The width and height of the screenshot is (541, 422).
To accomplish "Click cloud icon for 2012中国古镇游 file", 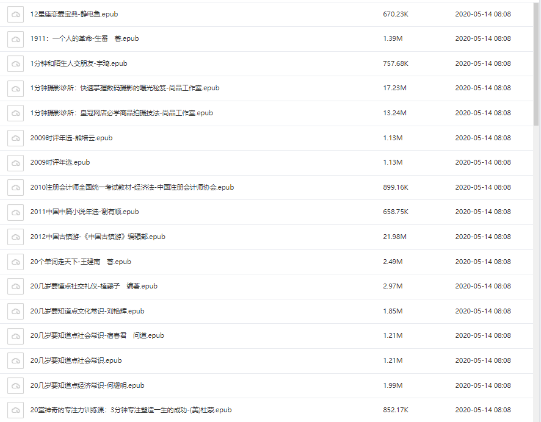I will point(15,237).
